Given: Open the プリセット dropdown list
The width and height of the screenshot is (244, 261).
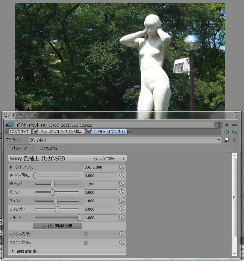Looking at the screenshot, I should pyautogui.click(x=218, y=140).
